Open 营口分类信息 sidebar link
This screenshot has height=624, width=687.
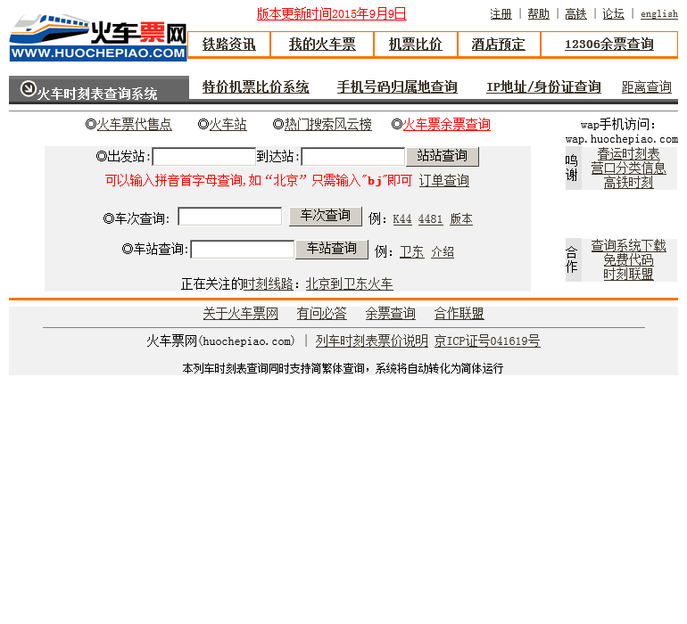tap(628, 168)
